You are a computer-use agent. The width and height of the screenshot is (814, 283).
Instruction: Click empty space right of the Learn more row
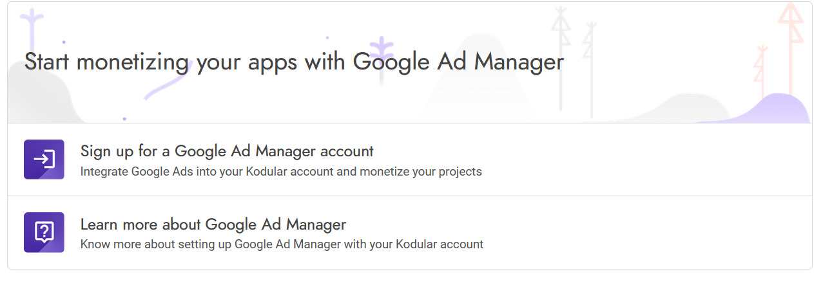click(x=644, y=232)
